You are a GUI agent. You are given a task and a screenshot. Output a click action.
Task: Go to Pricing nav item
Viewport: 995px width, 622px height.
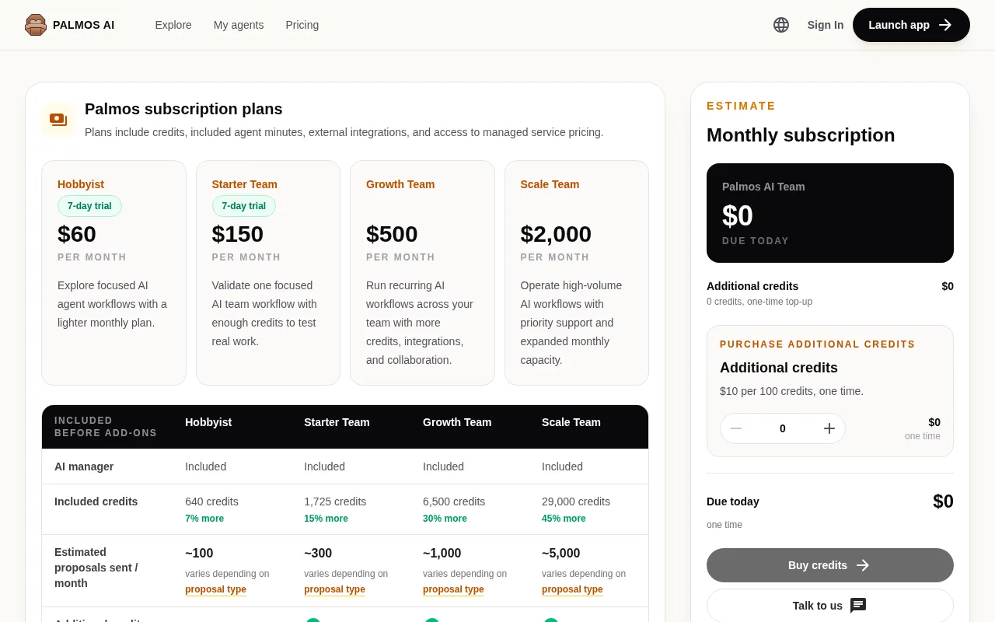[302, 25]
